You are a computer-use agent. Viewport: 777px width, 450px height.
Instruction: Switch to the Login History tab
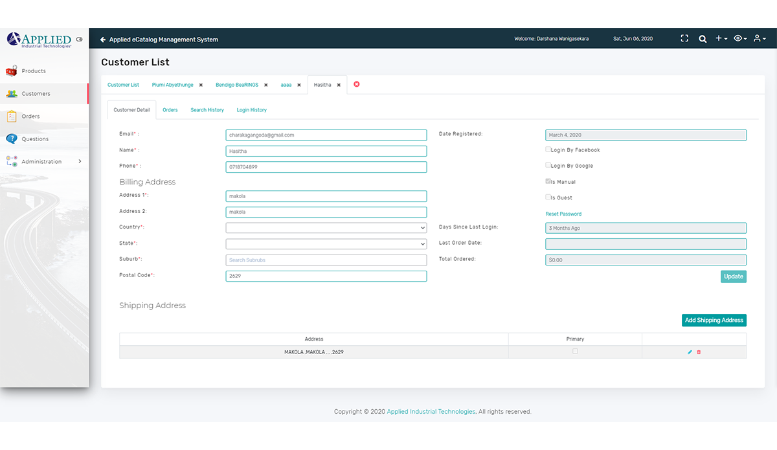click(251, 110)
